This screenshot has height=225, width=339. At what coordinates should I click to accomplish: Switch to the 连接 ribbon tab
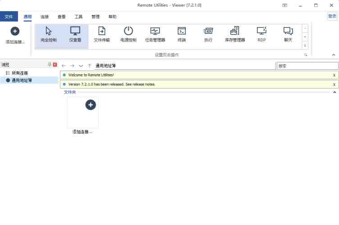(45, 17)
